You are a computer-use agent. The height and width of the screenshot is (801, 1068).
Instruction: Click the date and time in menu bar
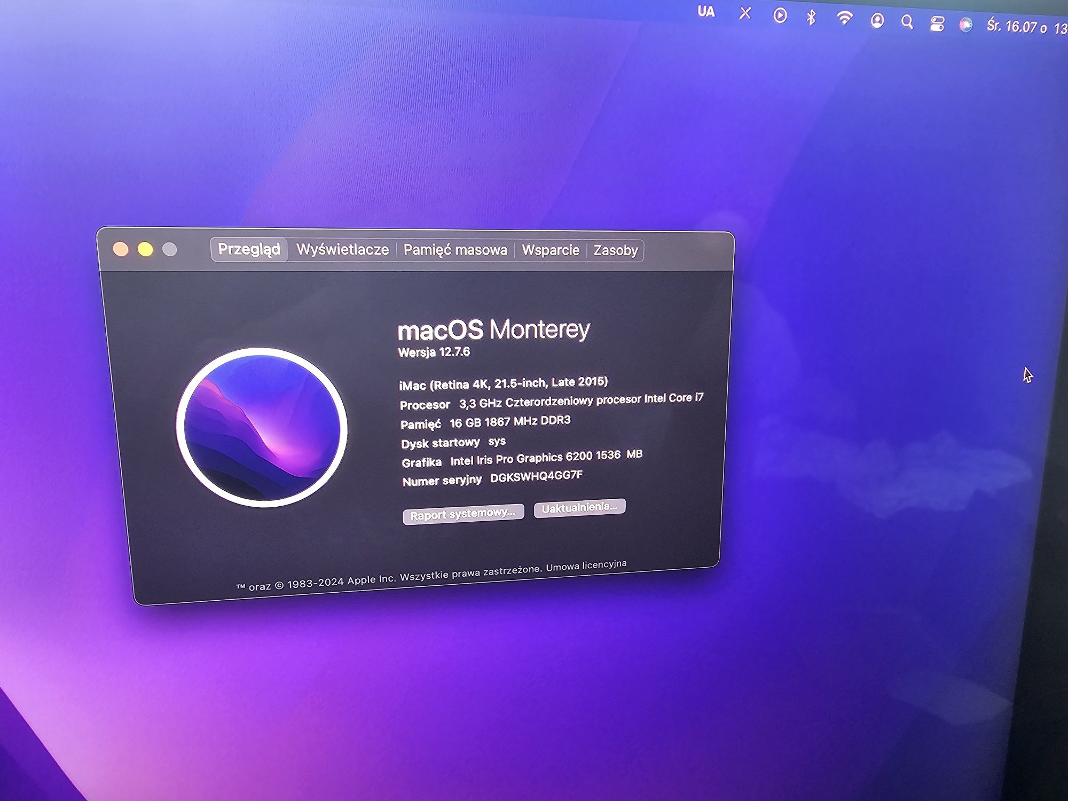click(x=1026, y=26)
